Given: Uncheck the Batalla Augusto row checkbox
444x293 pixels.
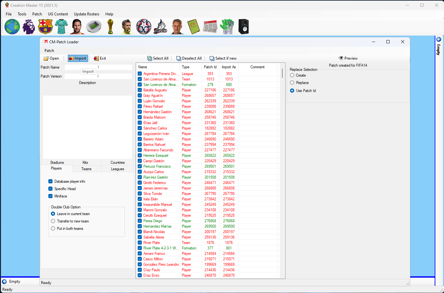Looking at the screenshot, I should click(x=140, y=90).
